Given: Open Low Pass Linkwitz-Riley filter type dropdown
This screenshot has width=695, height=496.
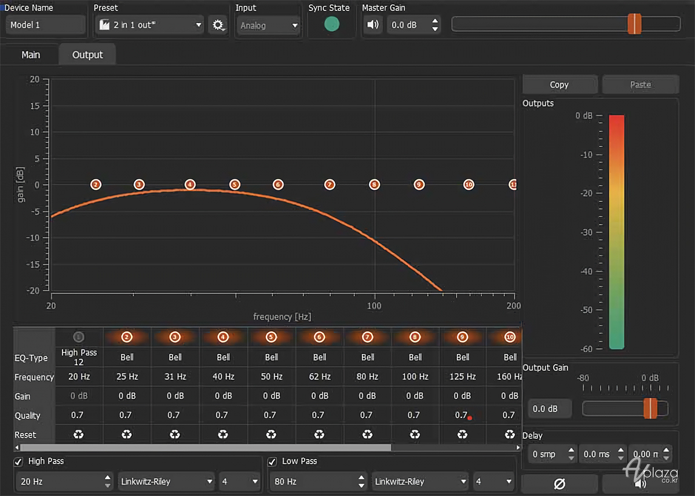Looking at the screenshot, I should pyautogui.click(x=420, y=482).
